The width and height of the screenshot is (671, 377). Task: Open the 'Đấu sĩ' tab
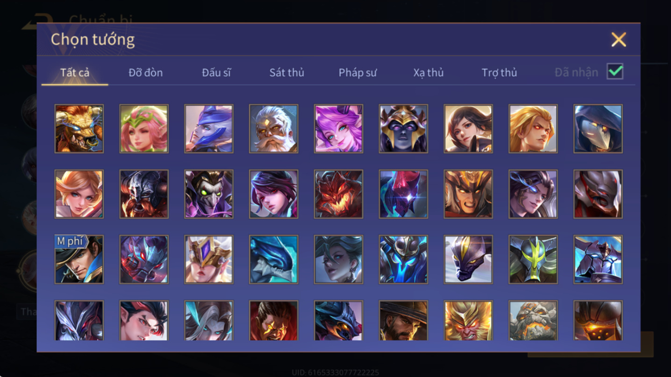click(x=216, y=73)
